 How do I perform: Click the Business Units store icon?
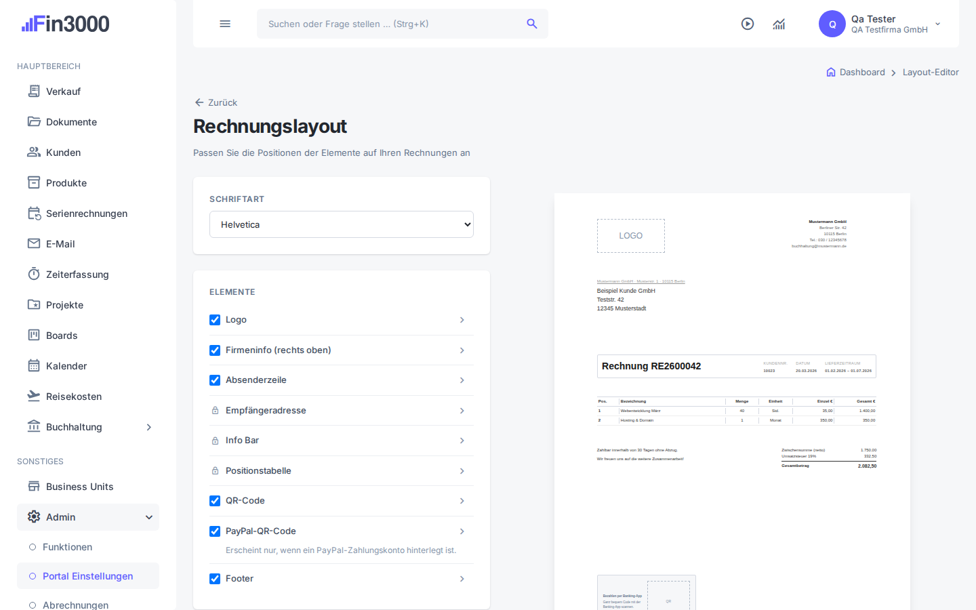34,486
